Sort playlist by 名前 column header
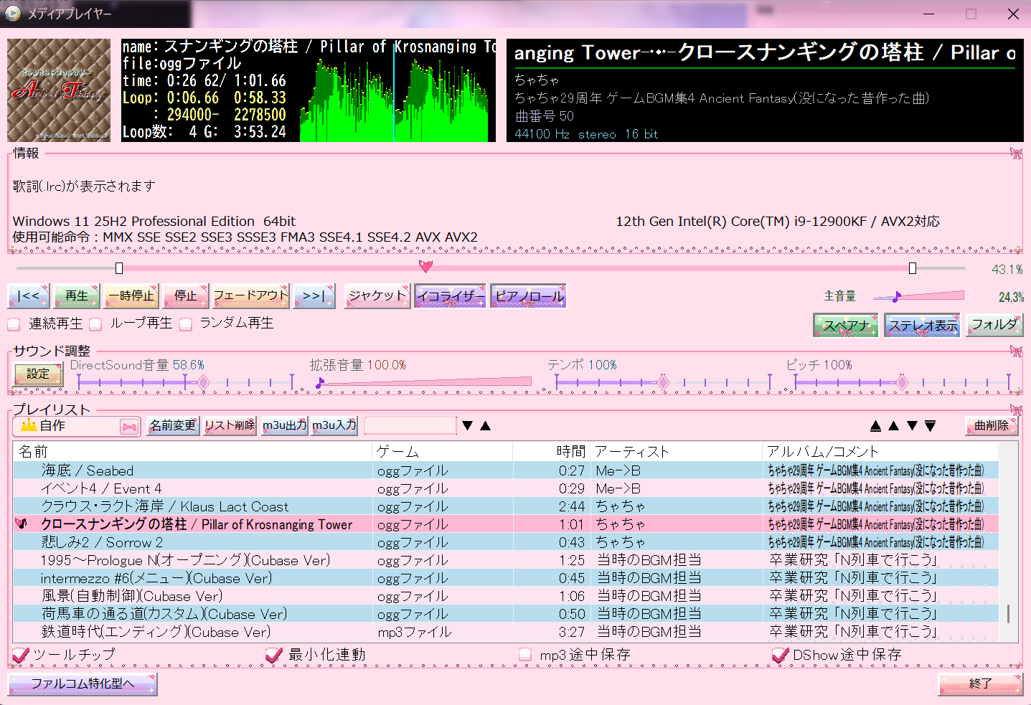The width and height of the screenshot is (1031, 705). coord(193,451)
